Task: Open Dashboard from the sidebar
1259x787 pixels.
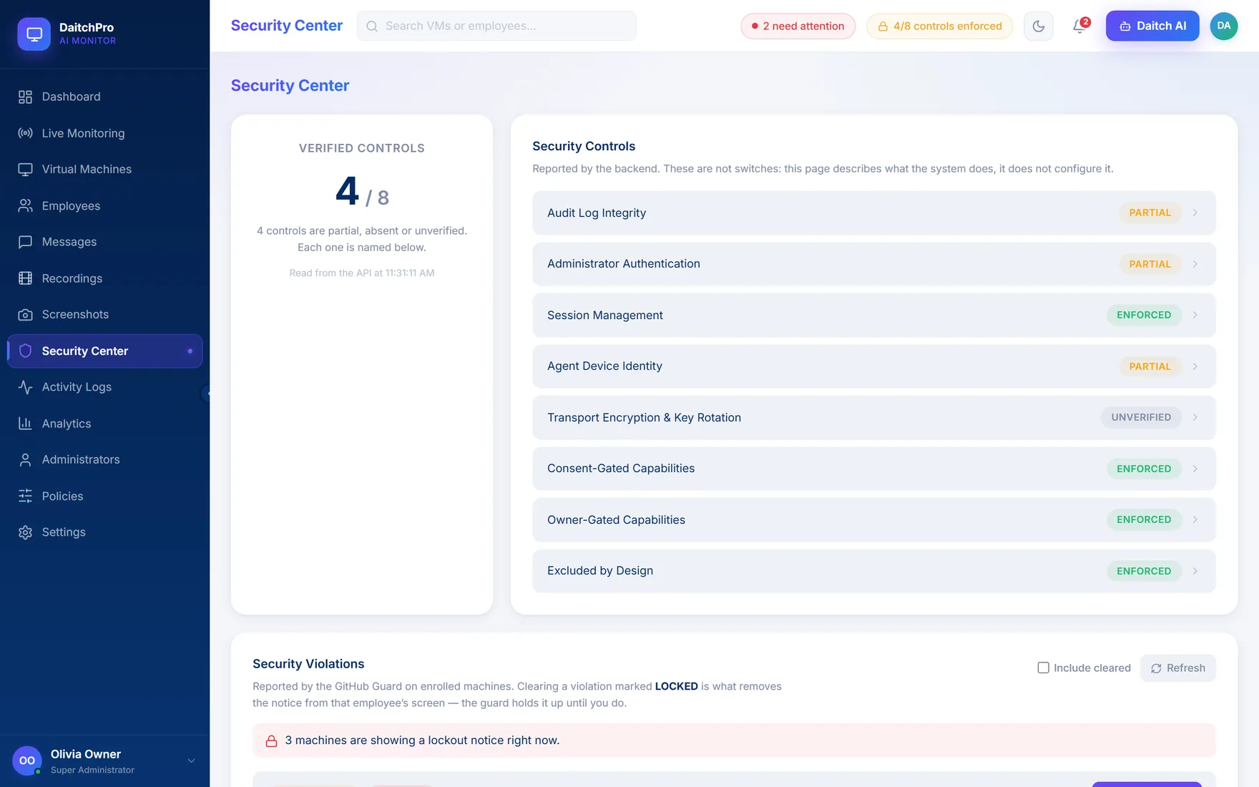Action: point(104,97)
